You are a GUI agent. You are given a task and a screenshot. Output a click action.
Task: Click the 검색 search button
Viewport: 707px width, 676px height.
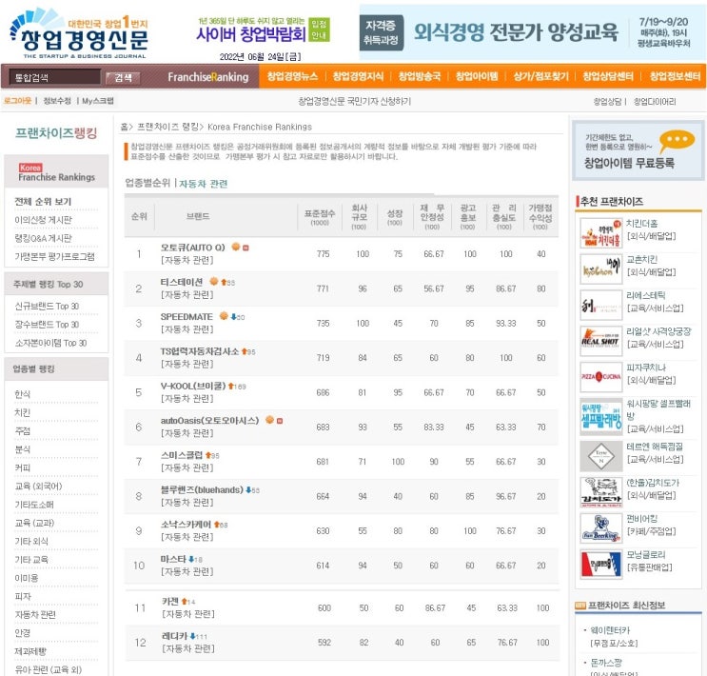coord(123,78)
